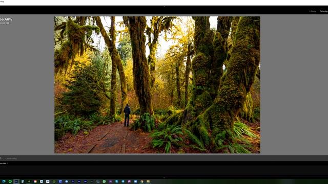The height and width of the screenshot is (184, 328).
Task: Expand the top panel via top-edge arrow
Action: [164, 7]
